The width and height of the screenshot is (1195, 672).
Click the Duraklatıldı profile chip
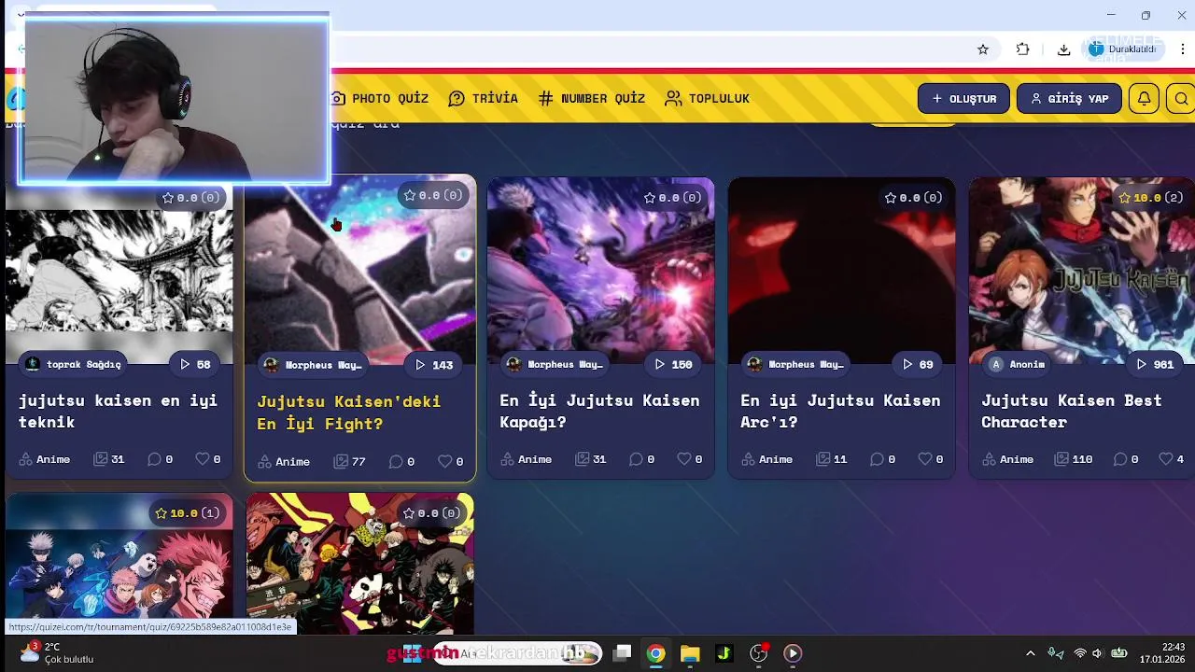click(x=1123, y=49)
